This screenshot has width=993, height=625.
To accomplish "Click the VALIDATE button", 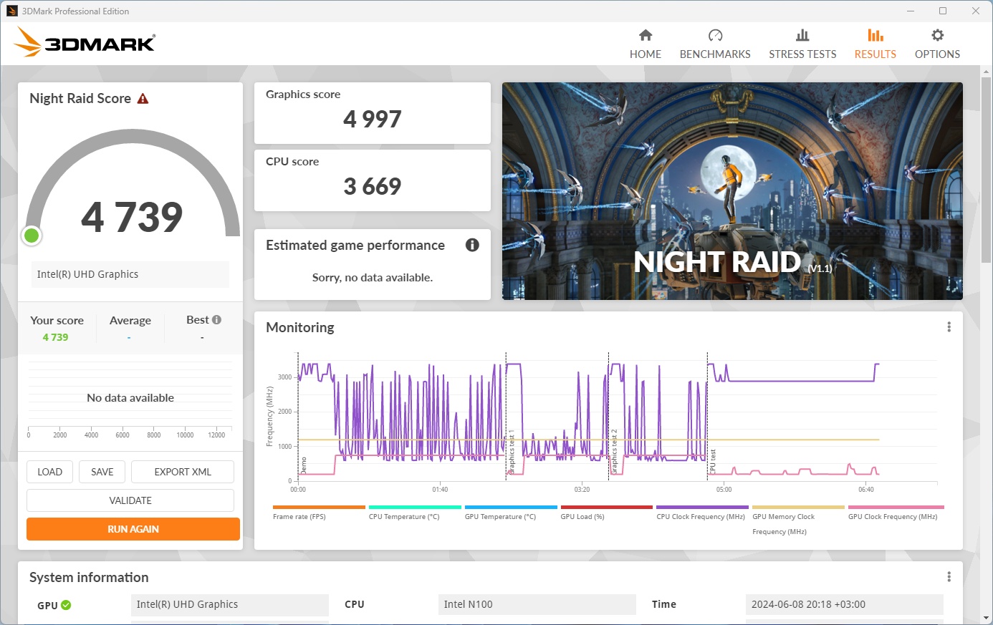I will (130, 500).
